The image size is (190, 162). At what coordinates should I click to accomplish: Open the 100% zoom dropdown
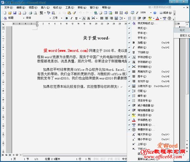(151, 13)
